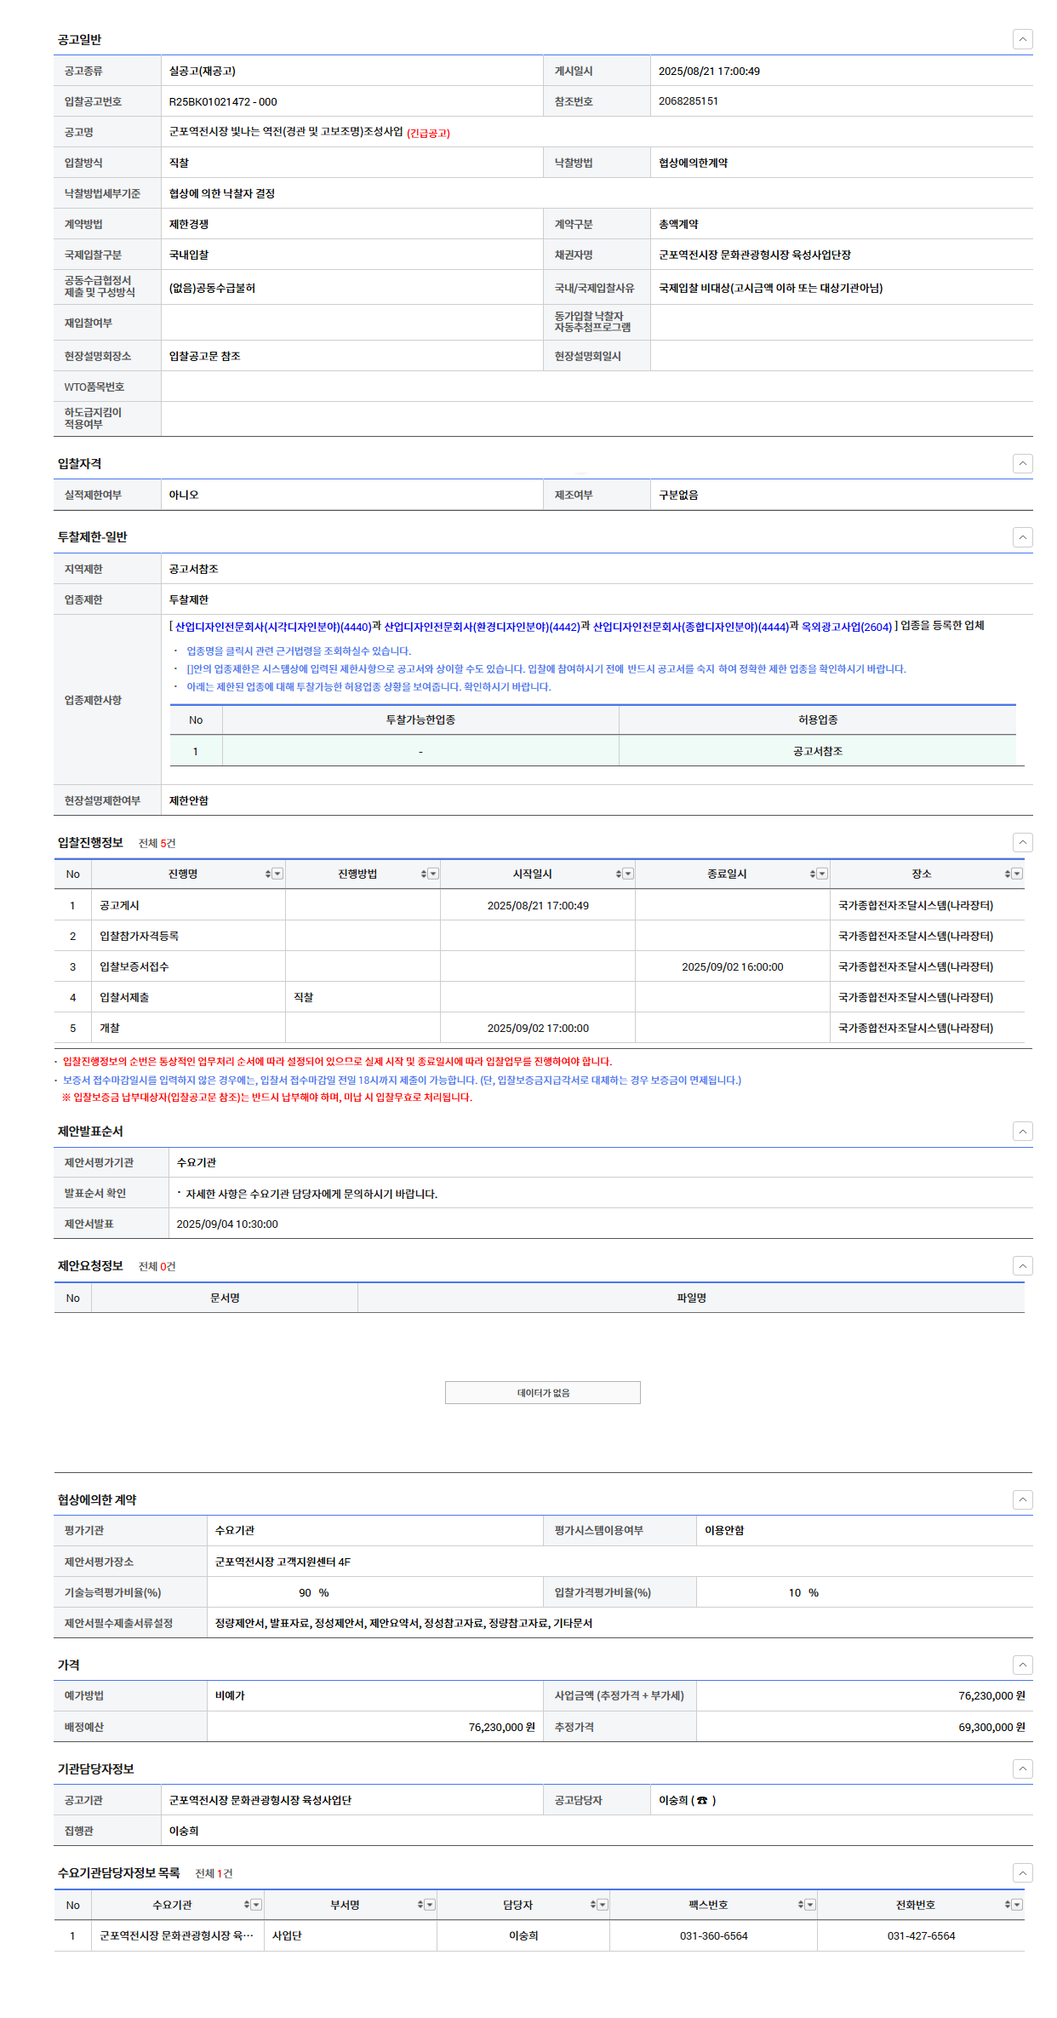Collapse the 가격 section
Viewport: 1057px width, 2018px height.
(1023, 1665)
